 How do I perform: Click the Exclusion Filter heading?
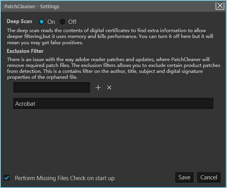(25, 51)
